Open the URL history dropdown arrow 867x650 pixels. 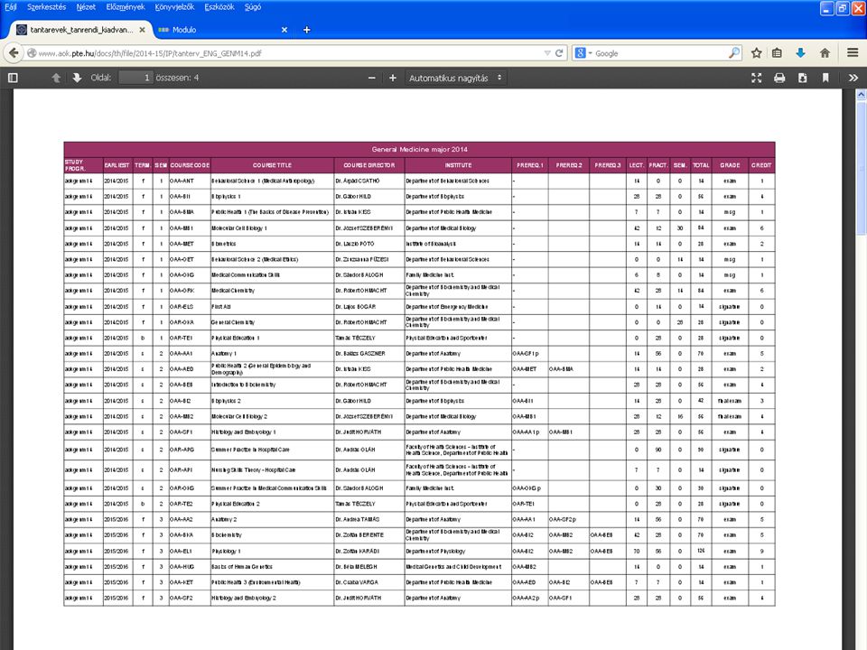[x=547, y=53]
